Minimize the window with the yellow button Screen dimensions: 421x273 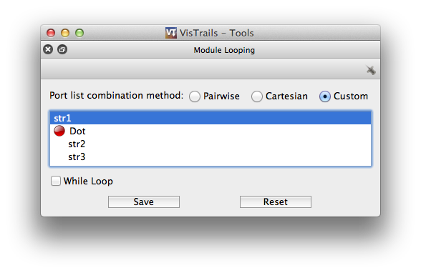pyautogui.click(x=65, y=33)
